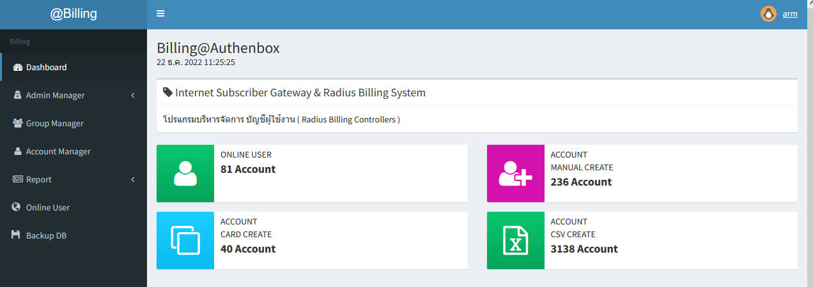Screen dimensions: 813x287
Task: Click the Backup DB floppy disk icon
Action: pos(17,235)
